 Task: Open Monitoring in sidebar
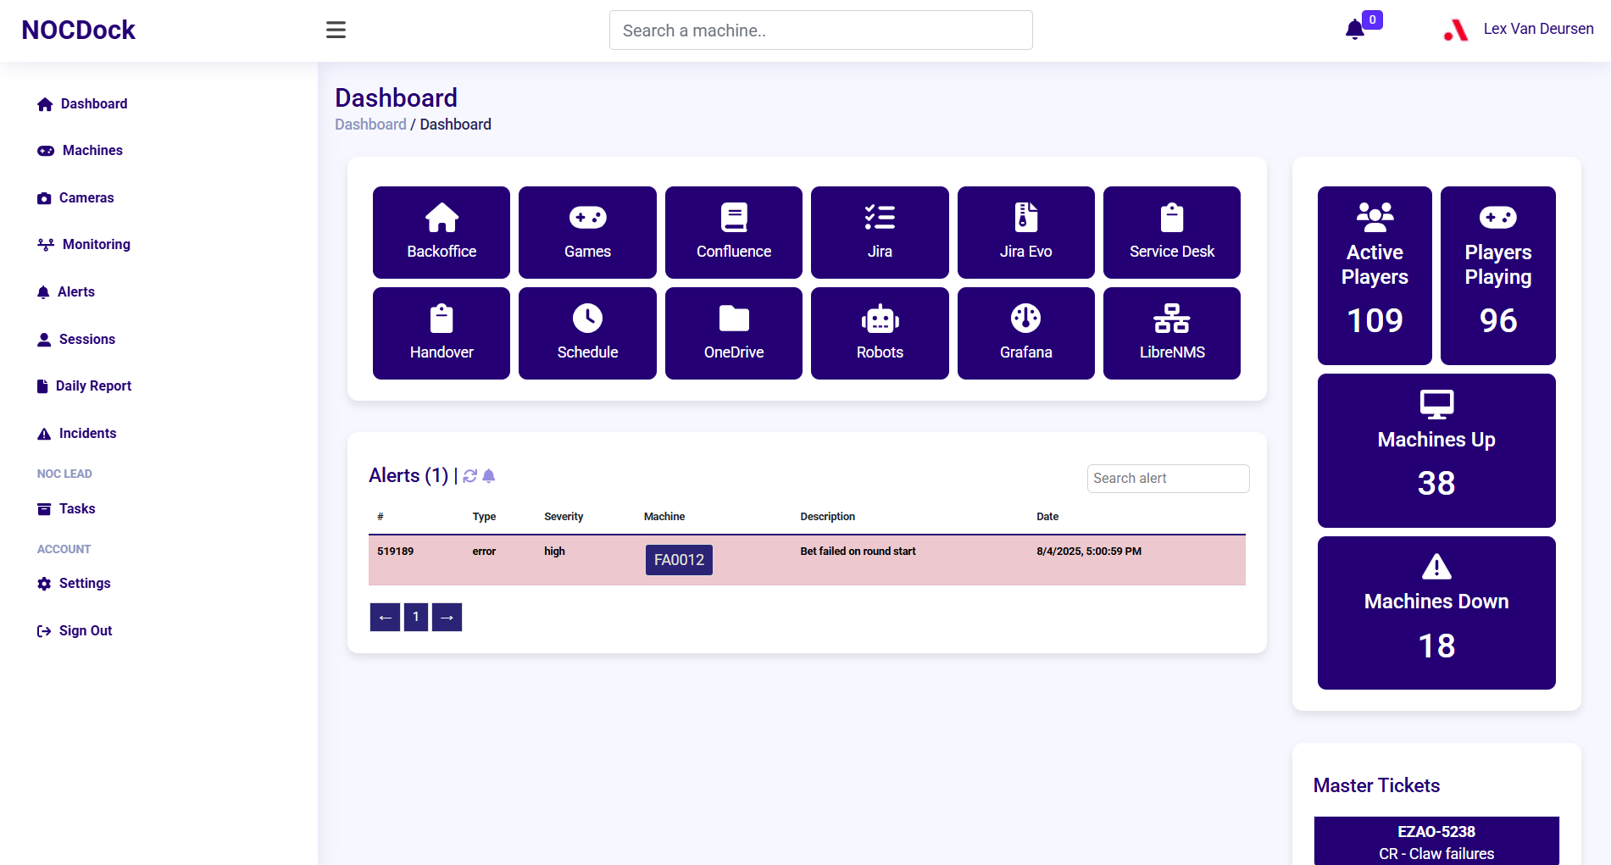coord(84,244)
